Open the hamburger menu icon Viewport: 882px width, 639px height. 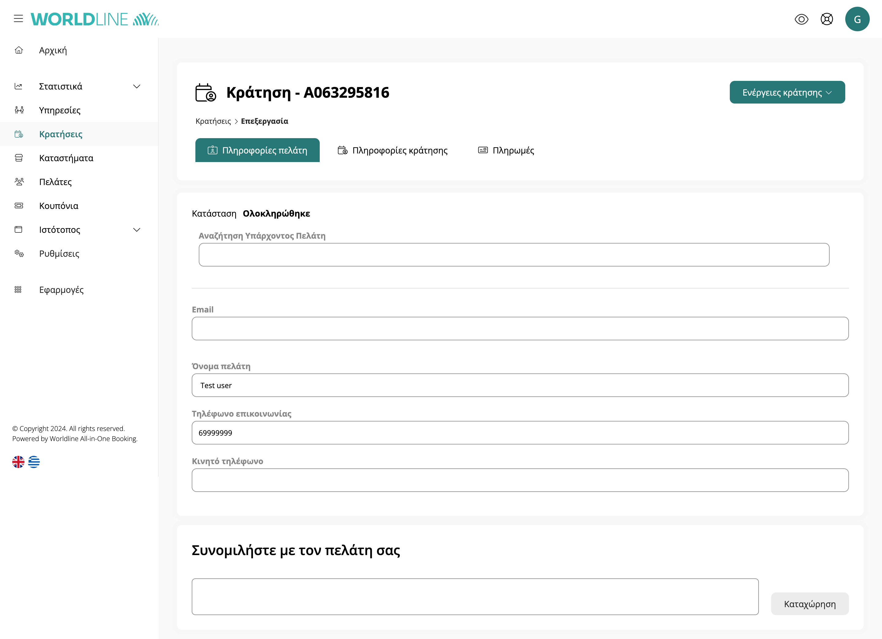pyautogui.click(x=18, y=19)
